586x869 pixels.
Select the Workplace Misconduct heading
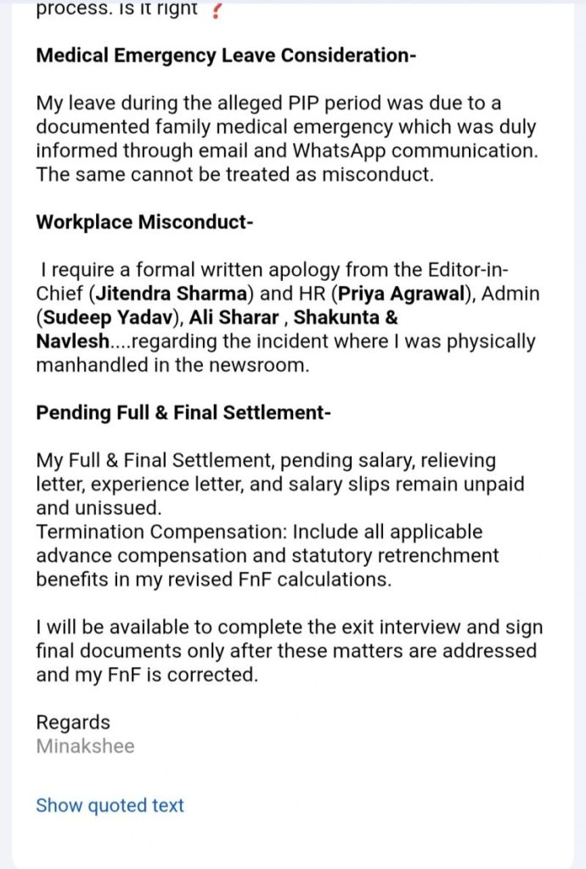tap(144, 222)
